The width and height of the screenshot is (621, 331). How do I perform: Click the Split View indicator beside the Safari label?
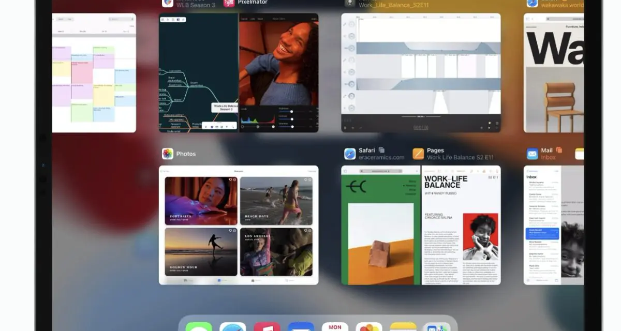pyautogui.click(x=381, y=150)
